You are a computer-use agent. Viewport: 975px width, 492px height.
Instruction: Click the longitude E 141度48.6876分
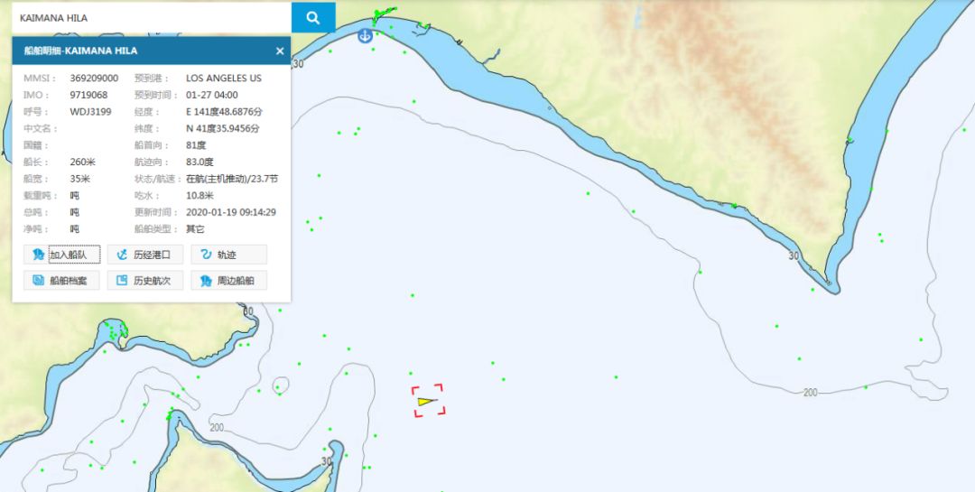[225, 112]
